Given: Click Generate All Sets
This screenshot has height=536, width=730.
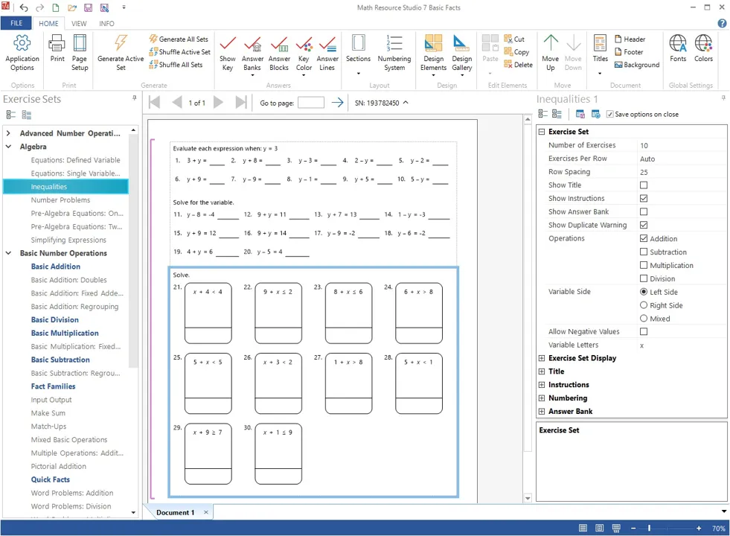Looking at the screenshot, I should click(x=179, y=39).
